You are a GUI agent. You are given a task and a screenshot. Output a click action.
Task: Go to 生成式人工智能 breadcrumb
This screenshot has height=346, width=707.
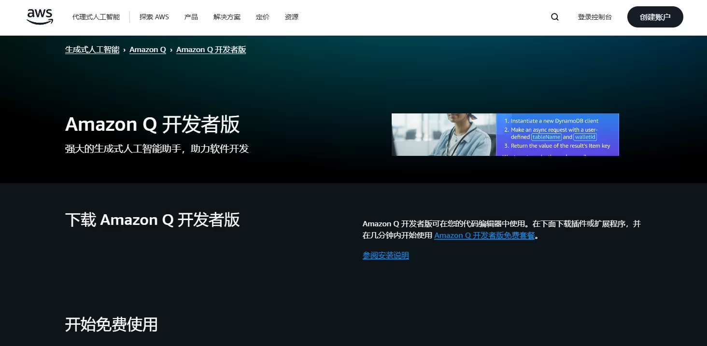(92, 50)
